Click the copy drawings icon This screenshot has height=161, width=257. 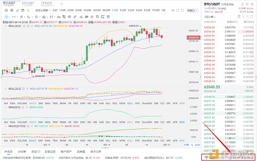tap(97, 17)
